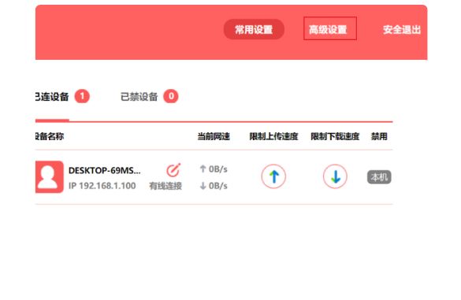Screen dimensions: 461x300
Task: Click the 限制下载速度 column header
Action: coord(335,136)
